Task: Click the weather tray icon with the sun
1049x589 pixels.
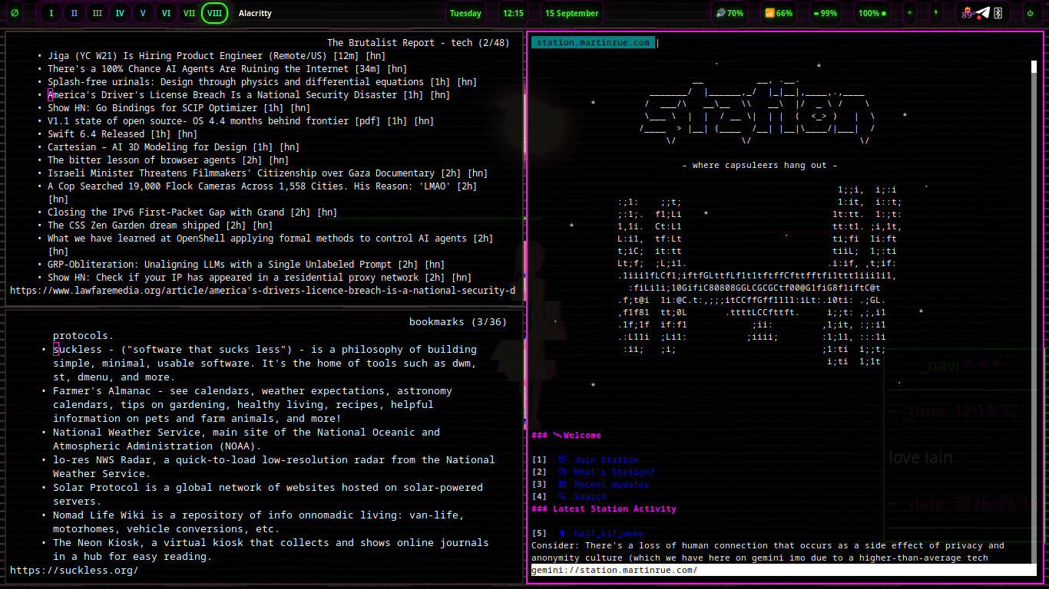Action: click(967, 13)
